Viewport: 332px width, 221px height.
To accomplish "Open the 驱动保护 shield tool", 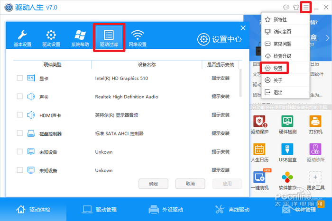I will [259, 124].
